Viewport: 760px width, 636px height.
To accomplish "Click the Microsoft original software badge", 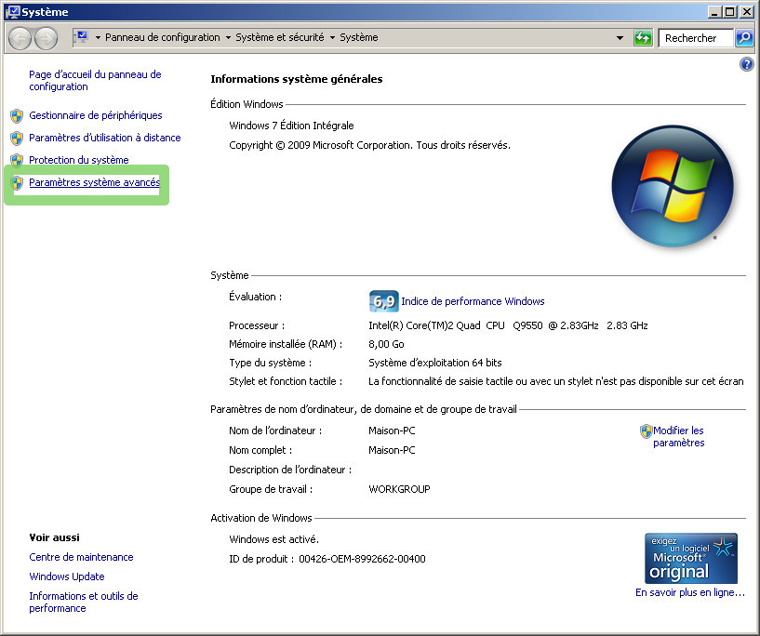I will 690,558.
